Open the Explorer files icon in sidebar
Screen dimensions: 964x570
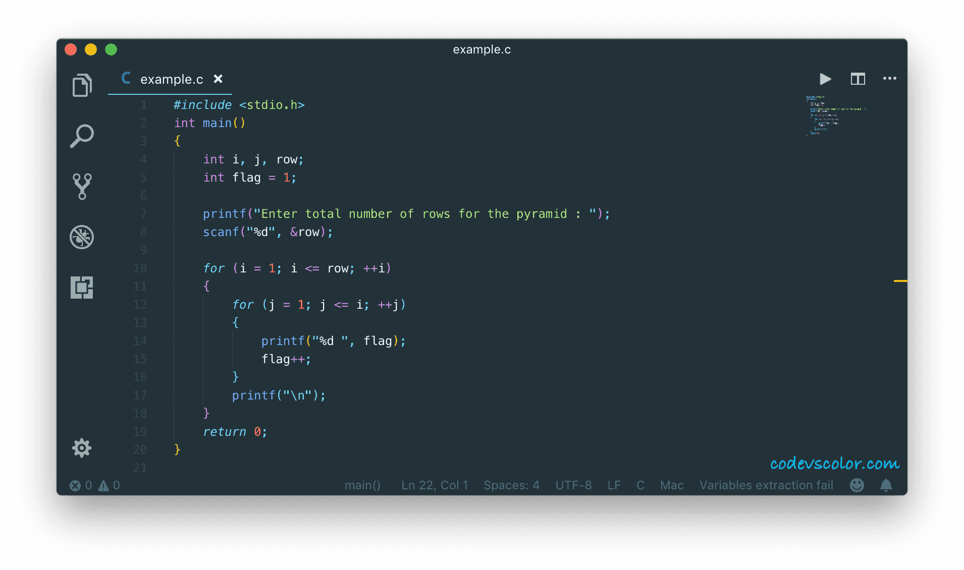click(x=82, y=85)
